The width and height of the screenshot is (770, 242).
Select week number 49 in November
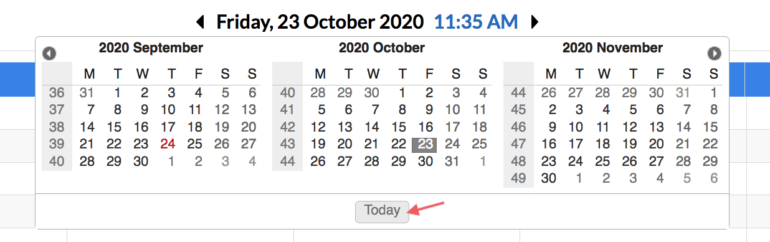click(518, 178)
